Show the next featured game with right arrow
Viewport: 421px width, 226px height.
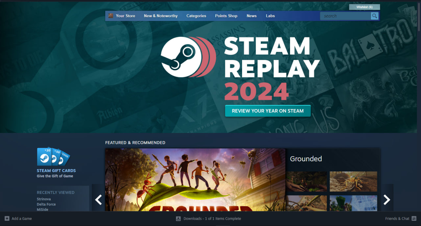click(x=387, y=199)
